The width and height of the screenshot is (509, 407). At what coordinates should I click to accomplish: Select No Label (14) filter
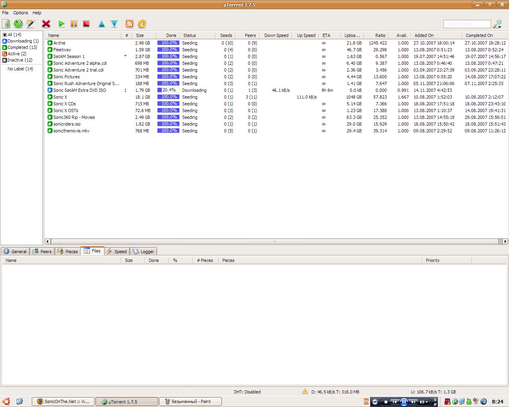(x=20, y=69)
